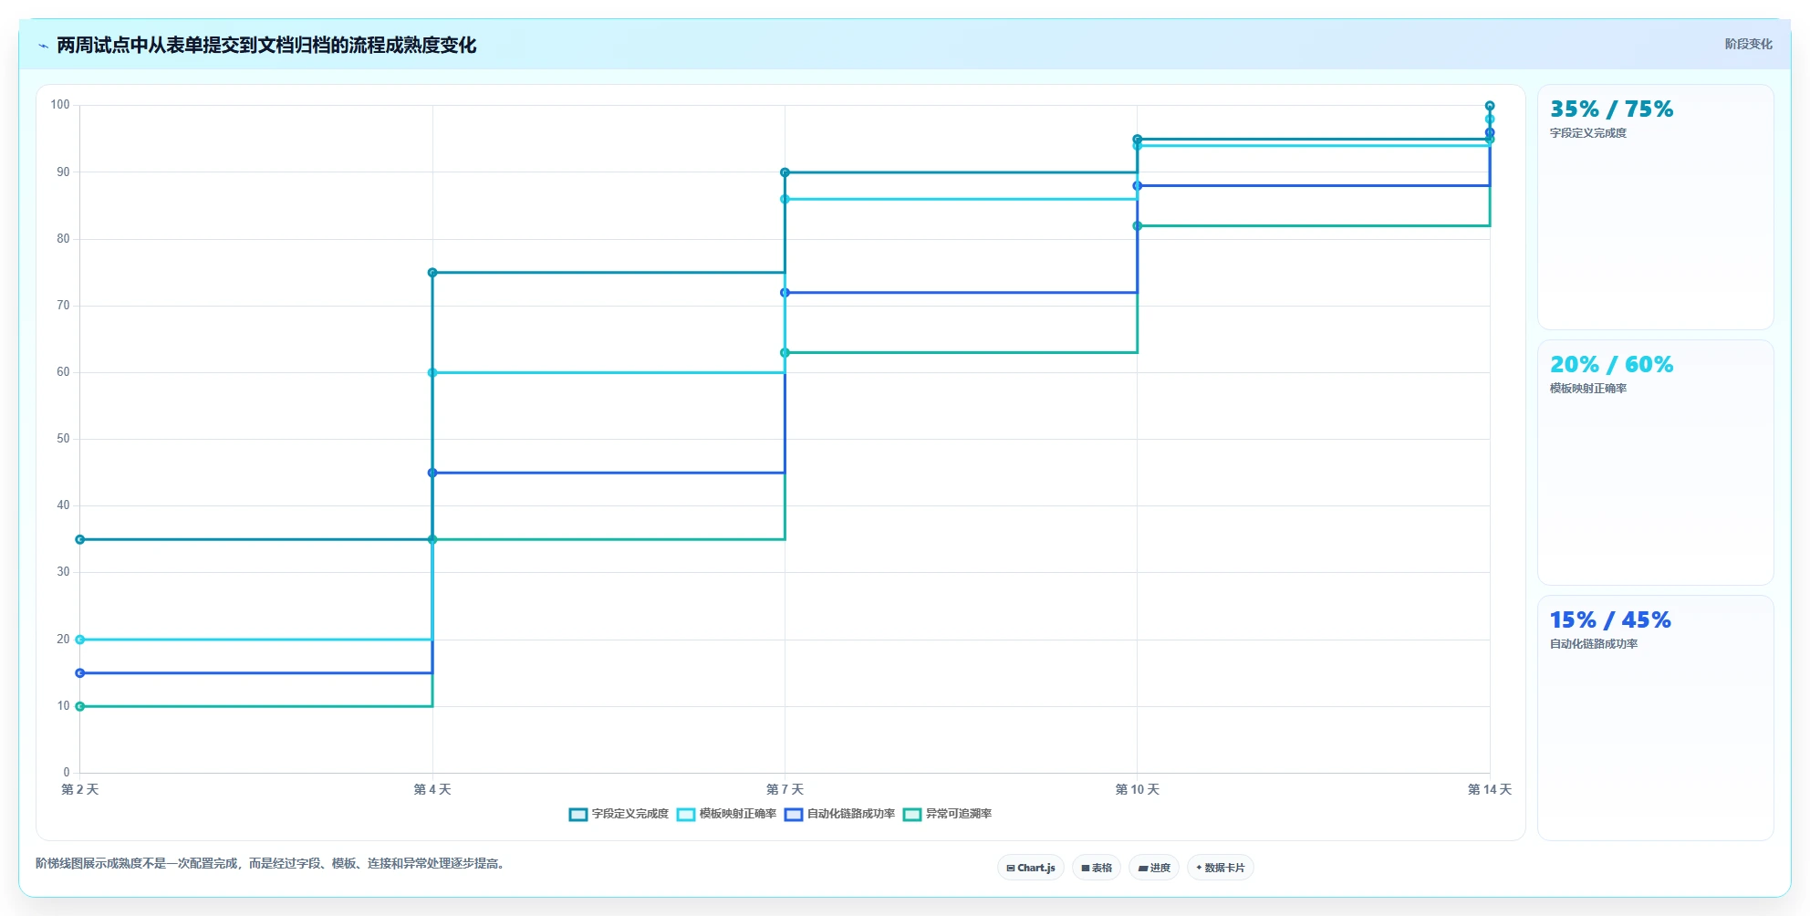
Task: Click the 阶段变化 label in header
Action: pos(1748,44)
